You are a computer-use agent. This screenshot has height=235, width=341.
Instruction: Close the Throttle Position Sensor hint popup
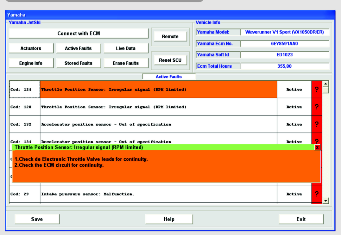coord(317,147)
